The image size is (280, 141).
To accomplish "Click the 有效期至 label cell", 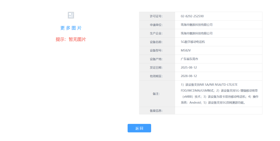I will coord(157,76).
